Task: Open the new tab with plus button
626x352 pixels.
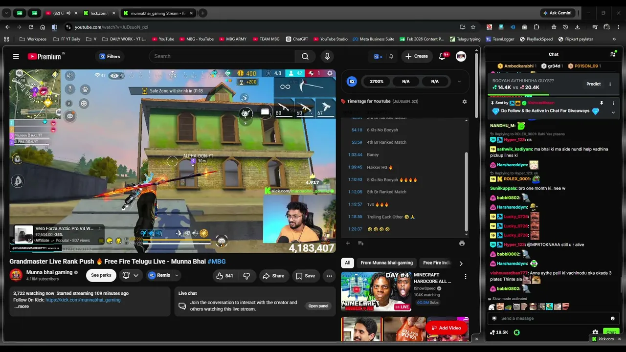Action: pyautogui.click(x=202, y=13)
